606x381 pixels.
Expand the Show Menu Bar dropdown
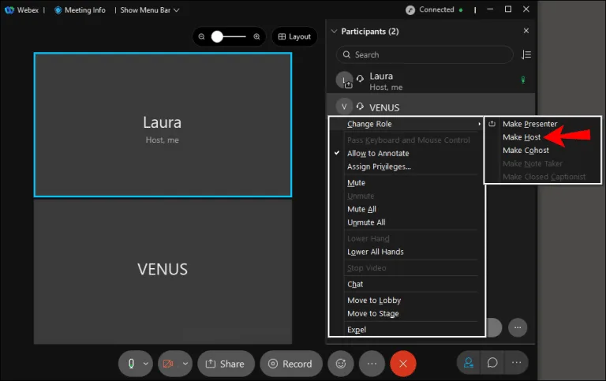150,10
